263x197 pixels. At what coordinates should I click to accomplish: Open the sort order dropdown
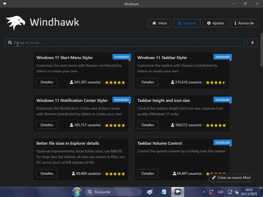tap(252, 43)
